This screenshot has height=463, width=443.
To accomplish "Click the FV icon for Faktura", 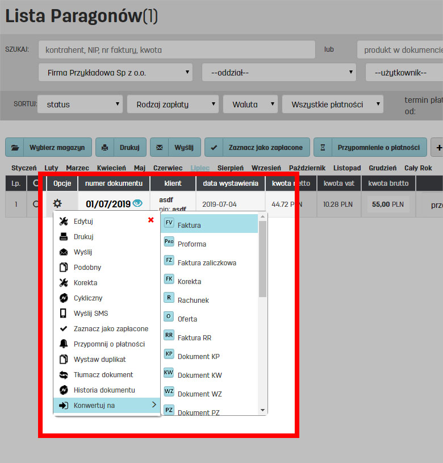I will pos(169,223).
